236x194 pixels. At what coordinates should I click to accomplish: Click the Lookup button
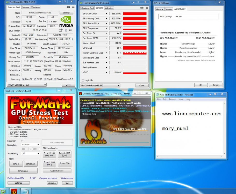(x=66, y=13)
